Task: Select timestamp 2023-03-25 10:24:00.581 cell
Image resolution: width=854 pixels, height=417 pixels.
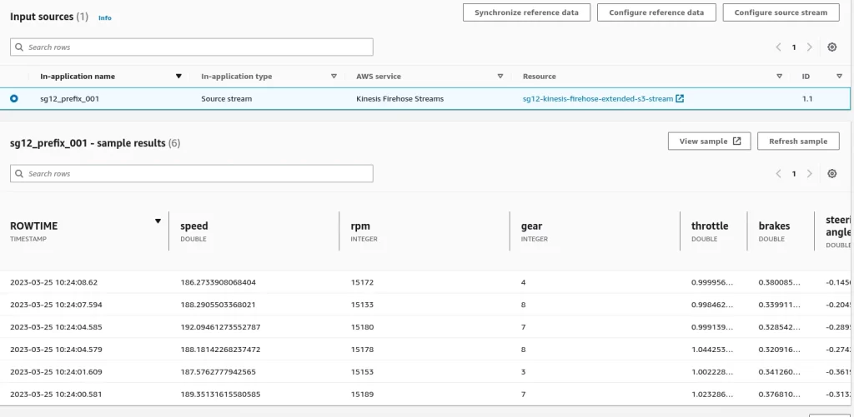Action: coord(56,395)
